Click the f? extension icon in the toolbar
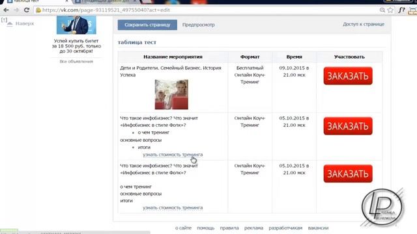Viewport: 417px width, 234px height. click(401, 10)
